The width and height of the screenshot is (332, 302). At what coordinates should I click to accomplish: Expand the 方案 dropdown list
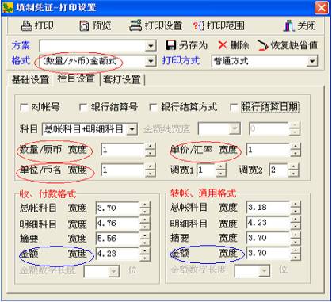tap(151, 46)
